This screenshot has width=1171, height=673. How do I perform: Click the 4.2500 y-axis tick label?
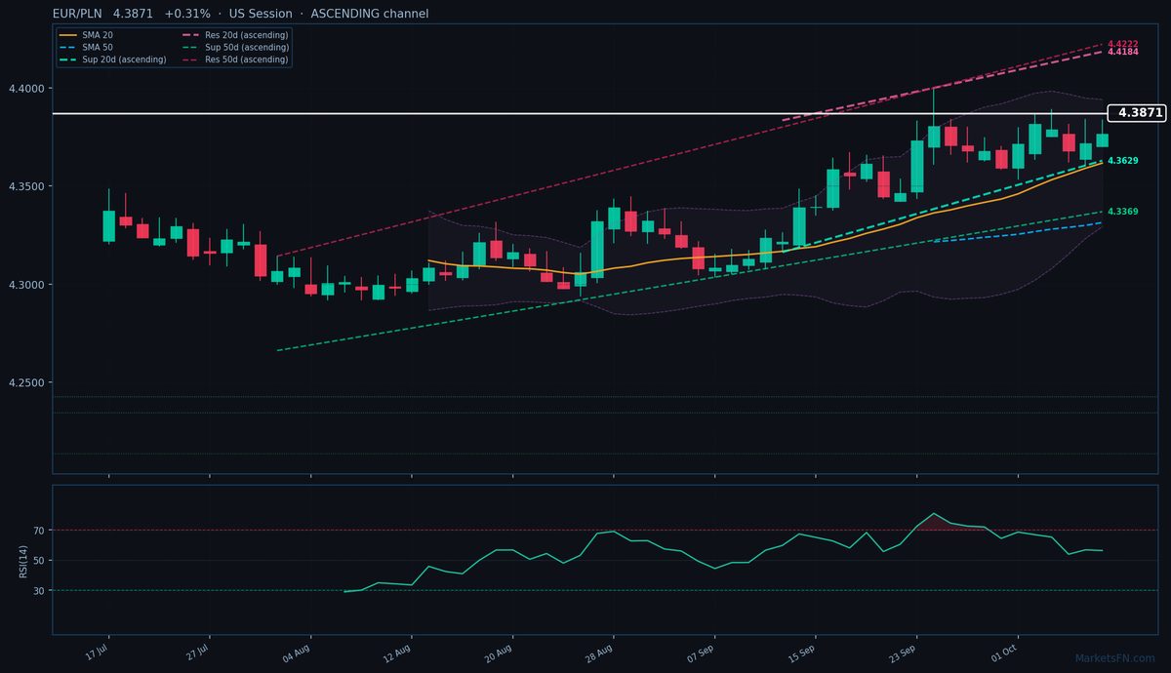(27, 382)
